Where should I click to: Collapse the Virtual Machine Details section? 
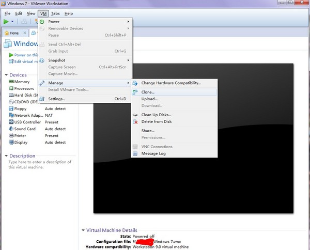pyautogui.click(x=83, y=230)
